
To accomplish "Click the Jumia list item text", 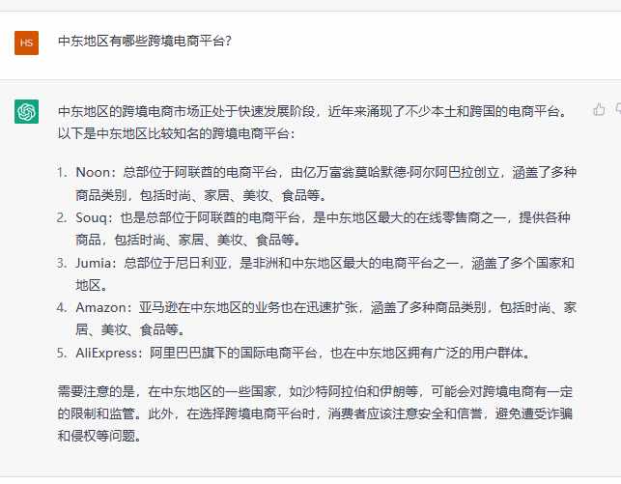I will pos(325,273).
